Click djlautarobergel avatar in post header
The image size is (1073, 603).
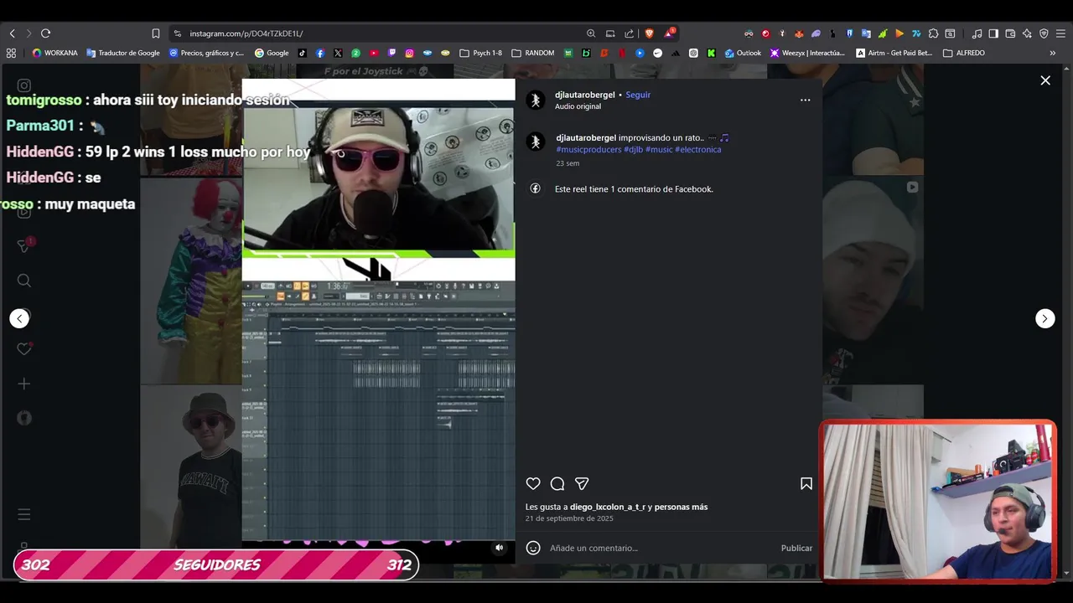coord(536,100)
